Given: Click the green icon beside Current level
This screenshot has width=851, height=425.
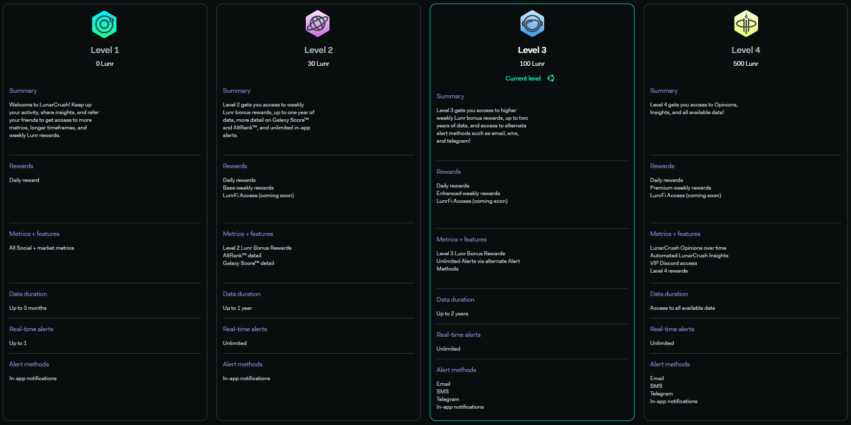Looking at the screenshot, I should [551, 78].
